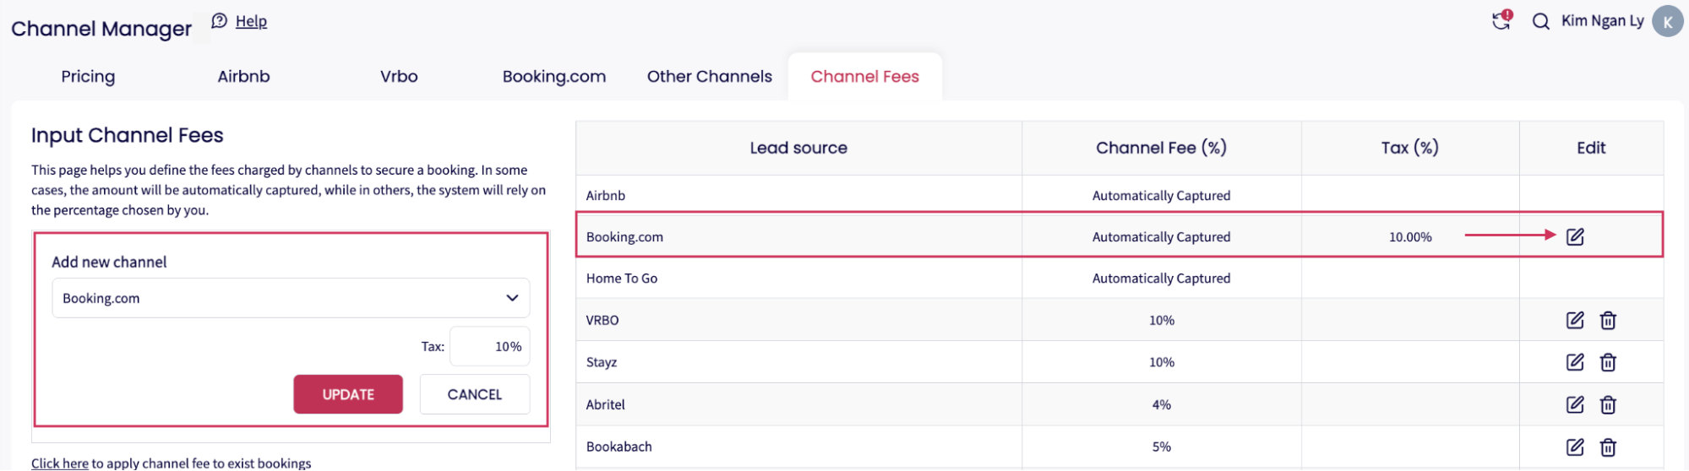Click Bookabach's 5% fee value
The width and height of the screenshot is (1689, 471).
point(1161,447)
